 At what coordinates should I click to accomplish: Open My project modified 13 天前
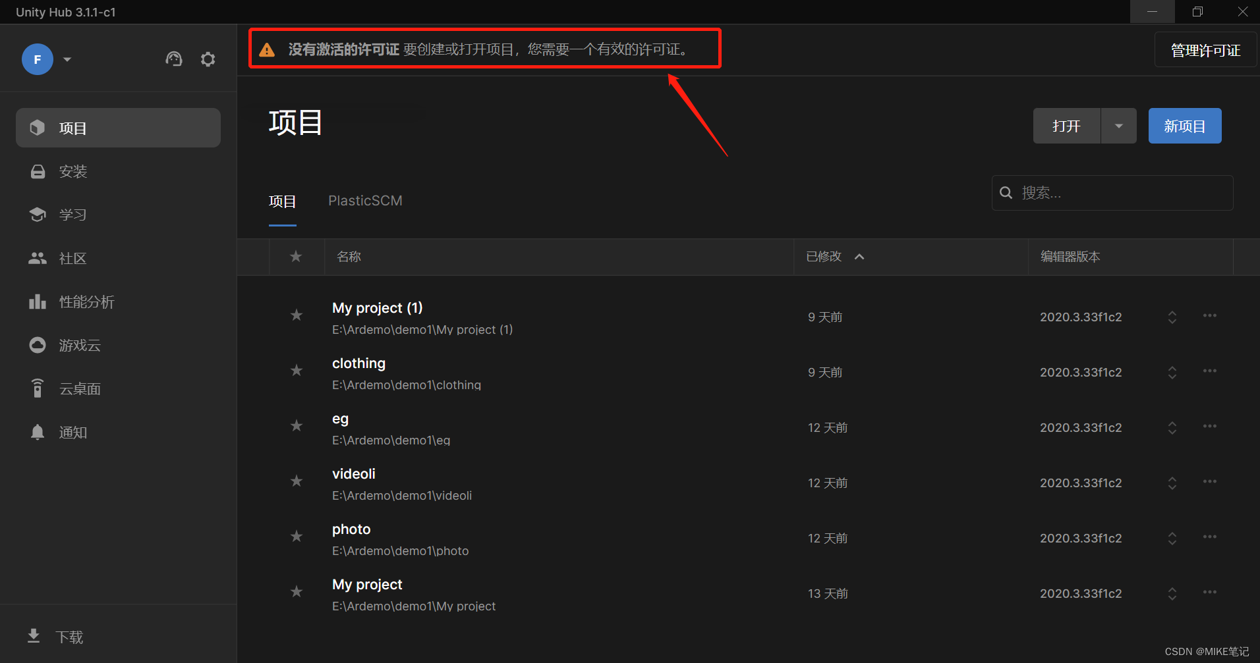367,585
